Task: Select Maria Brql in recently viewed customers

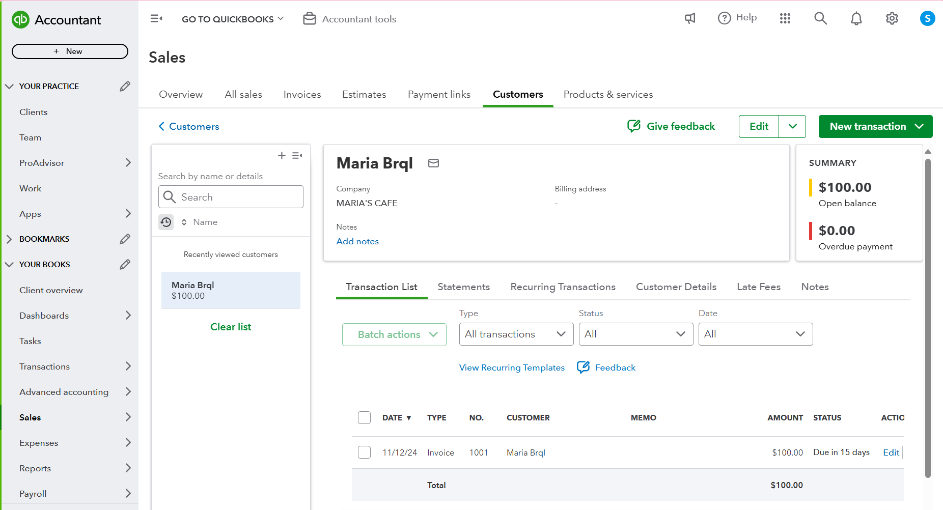Action: click(x=231, y=290)
